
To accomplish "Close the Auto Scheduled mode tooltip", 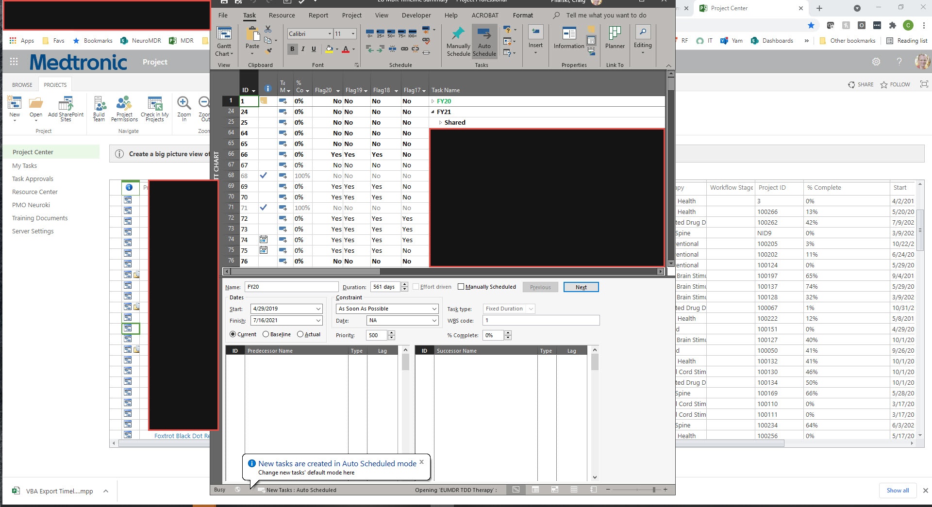I will [421, 462].
